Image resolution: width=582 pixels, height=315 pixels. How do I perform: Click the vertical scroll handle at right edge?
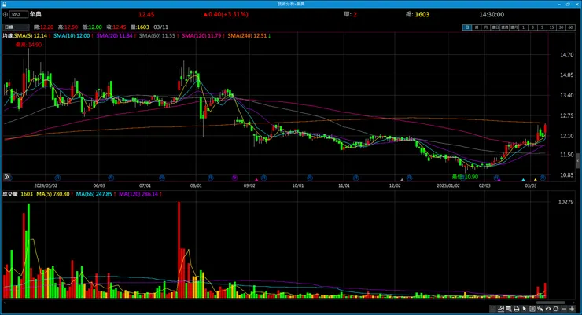(x=578, y=161)
